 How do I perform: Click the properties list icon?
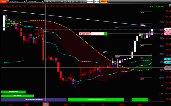85,1
